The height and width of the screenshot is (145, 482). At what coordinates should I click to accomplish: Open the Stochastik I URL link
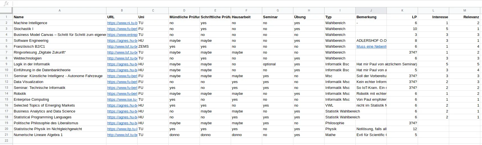[x=122, y=29]
